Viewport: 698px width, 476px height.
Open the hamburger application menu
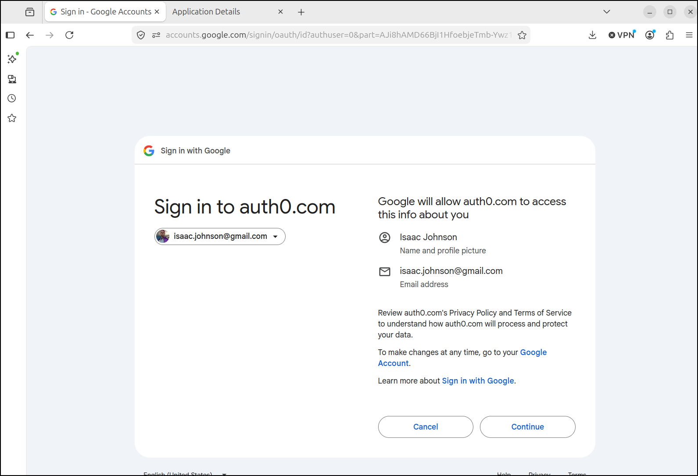(689, 35)
